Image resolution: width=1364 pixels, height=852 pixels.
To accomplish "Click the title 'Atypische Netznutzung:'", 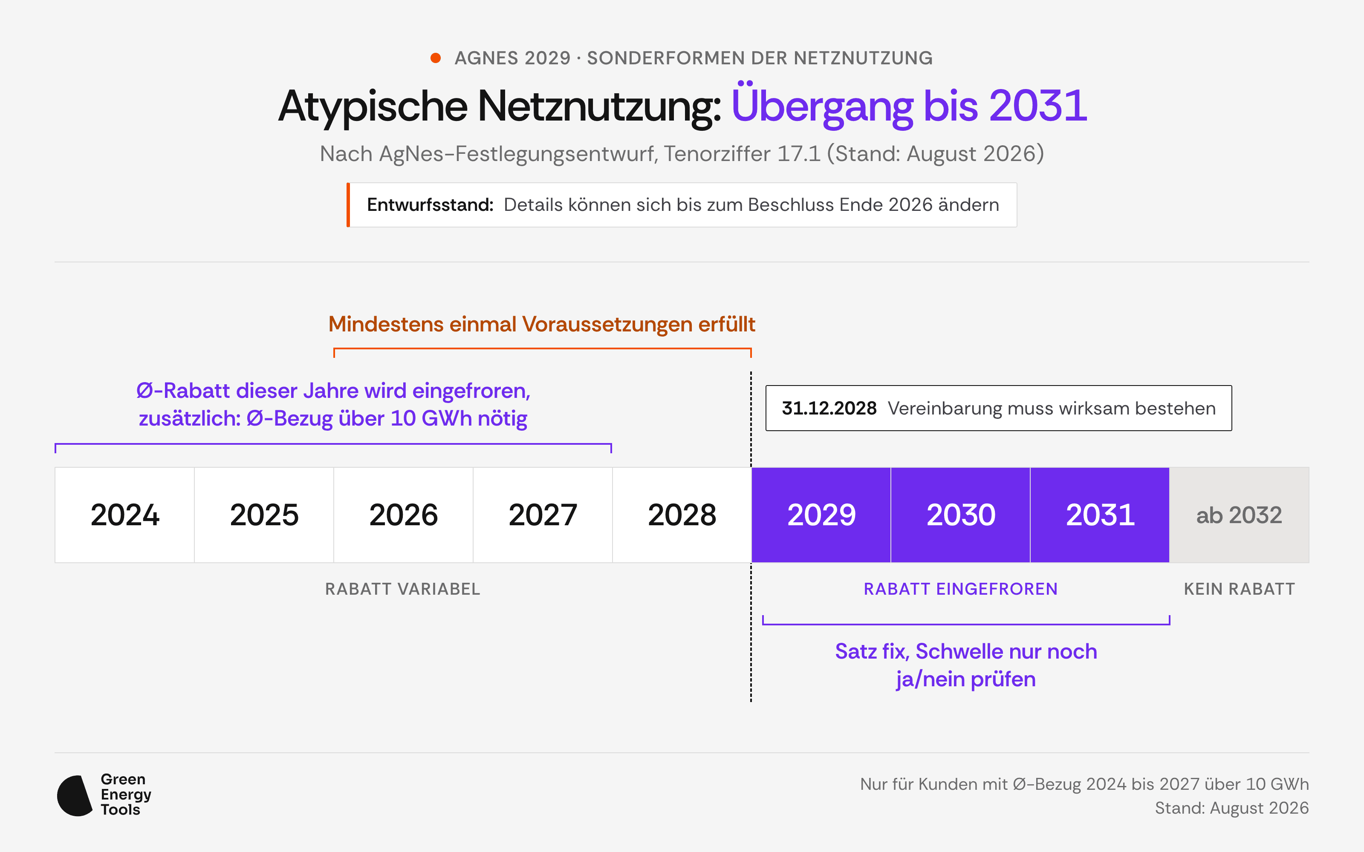I will tap(500, 107).
